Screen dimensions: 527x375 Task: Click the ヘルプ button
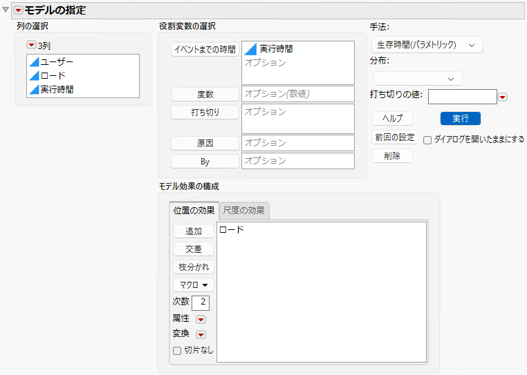click(392, 118)
